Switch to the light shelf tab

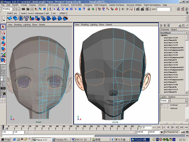pyautogui.click(x=47, y=13)
